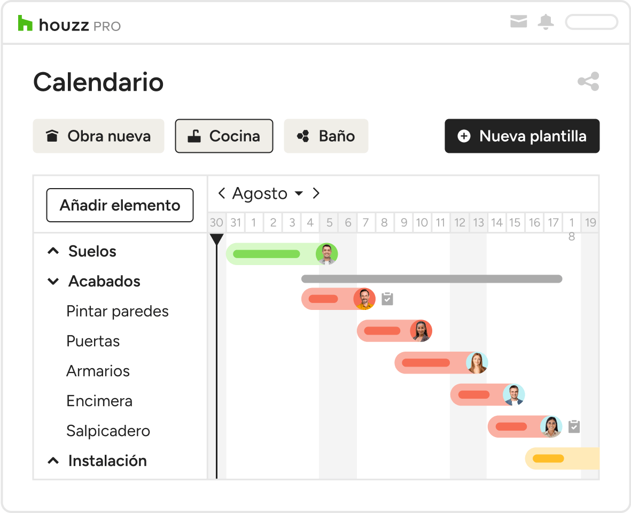Click the gray Acabados summary bar
This screenshot has width=631, height=513.
432,279
